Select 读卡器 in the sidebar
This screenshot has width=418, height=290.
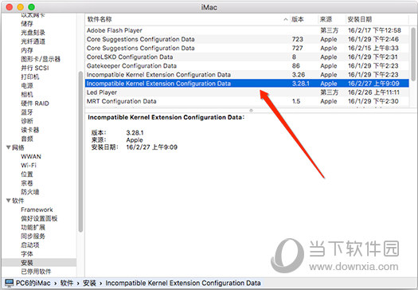(x=30, y=130)
